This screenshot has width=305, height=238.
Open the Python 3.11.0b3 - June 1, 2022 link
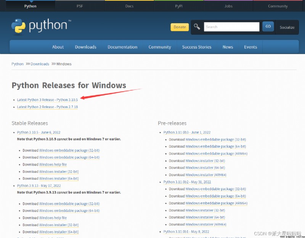click(187, 132)
